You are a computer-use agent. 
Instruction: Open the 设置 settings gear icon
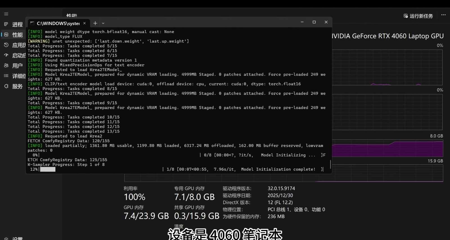(6, 238)
